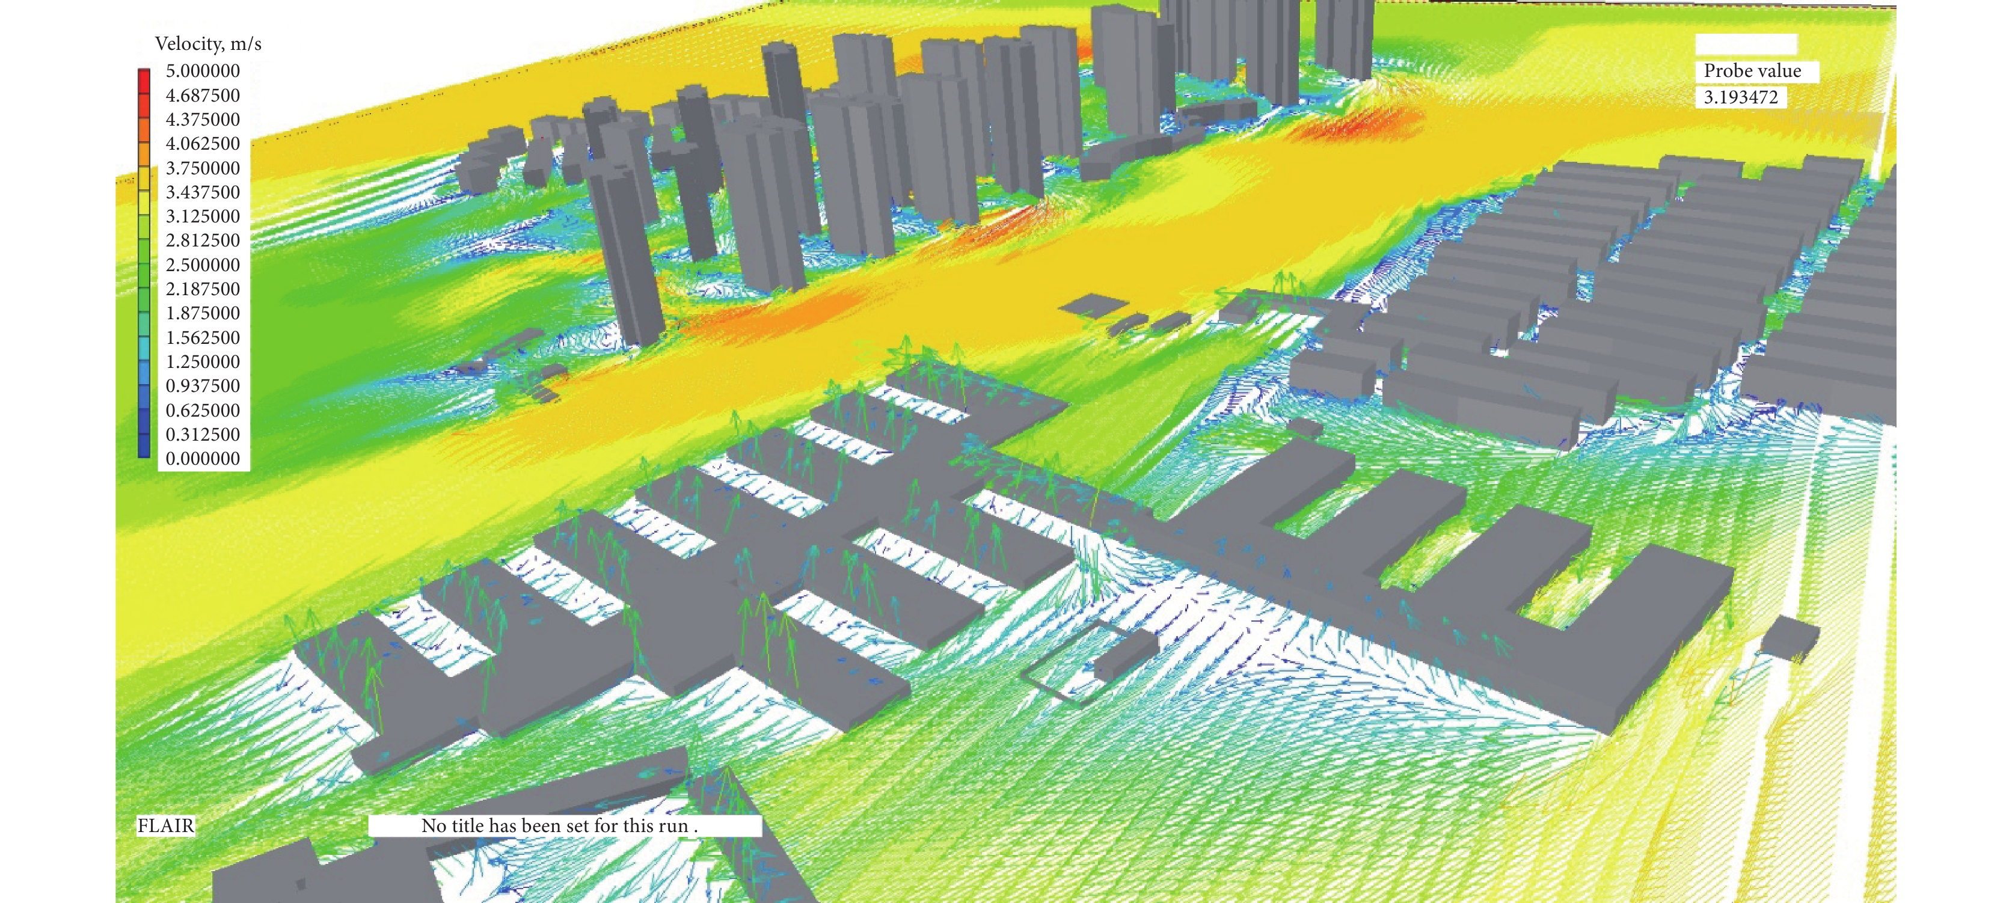The image size is (2012, 903).
Task: Click the 'Velocity, m/s' legend title
Action: [x=208, y=44]
